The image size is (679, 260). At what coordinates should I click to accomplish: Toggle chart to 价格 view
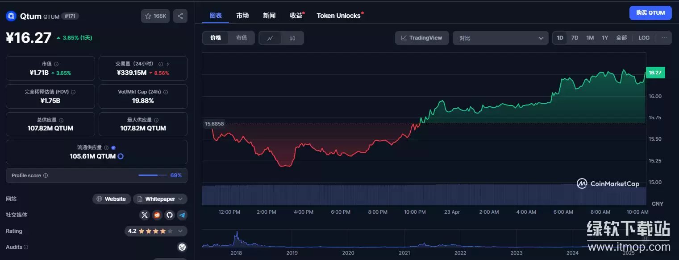pos(216,38)
